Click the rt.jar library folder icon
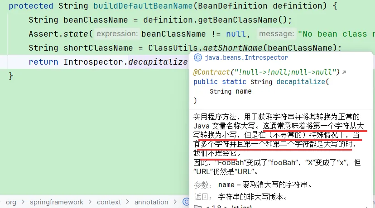Viewport: 375px width, 208px height. coord(198,207)
